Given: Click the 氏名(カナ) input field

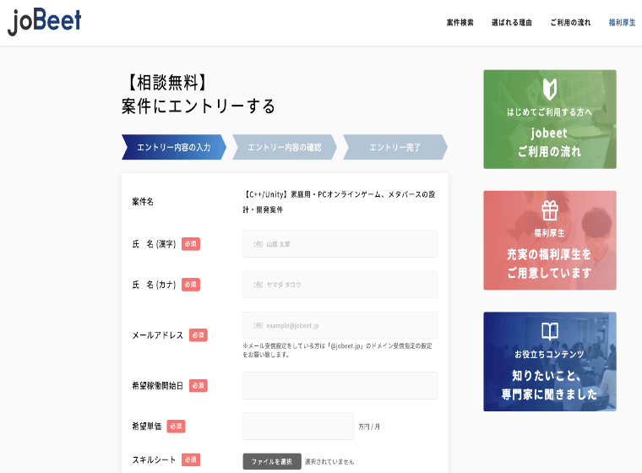Looking at the screenshot, I should pos(340,284).
